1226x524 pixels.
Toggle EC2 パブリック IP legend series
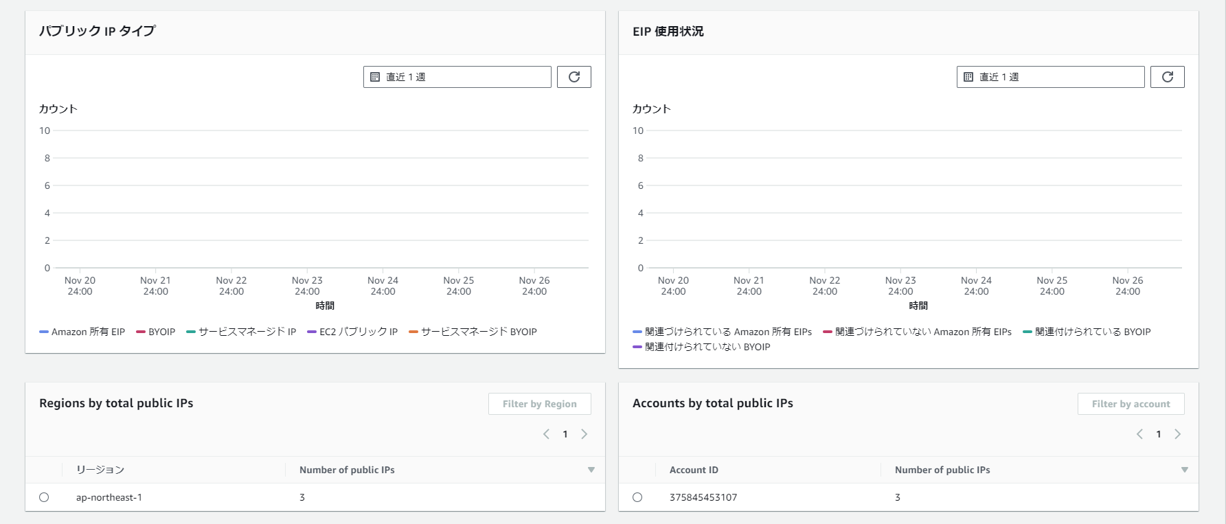[352, 332]
